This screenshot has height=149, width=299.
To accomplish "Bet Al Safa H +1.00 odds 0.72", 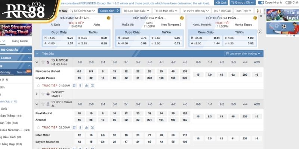I will pyautogui.click(x=59, y=38).
